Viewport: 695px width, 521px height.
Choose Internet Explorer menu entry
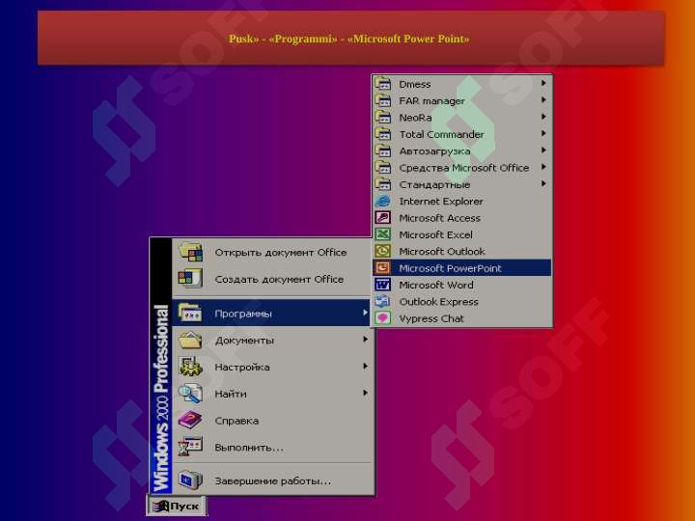461,201
